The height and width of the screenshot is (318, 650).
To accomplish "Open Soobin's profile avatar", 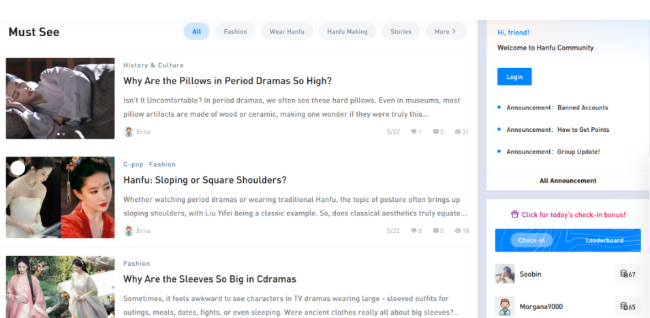I will click(x=505, y=274).
